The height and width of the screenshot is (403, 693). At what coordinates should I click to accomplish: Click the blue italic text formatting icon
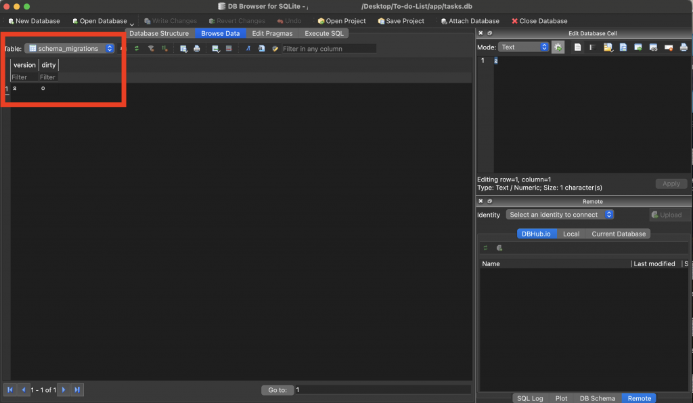point(248,49)
